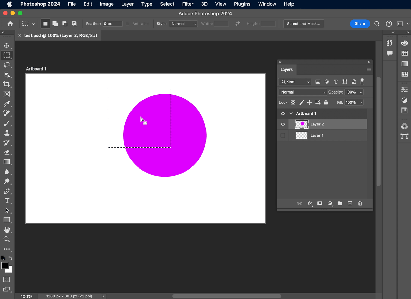Select the Move tool
This screenshot has height=299, width=411.
tap(7, 46)
